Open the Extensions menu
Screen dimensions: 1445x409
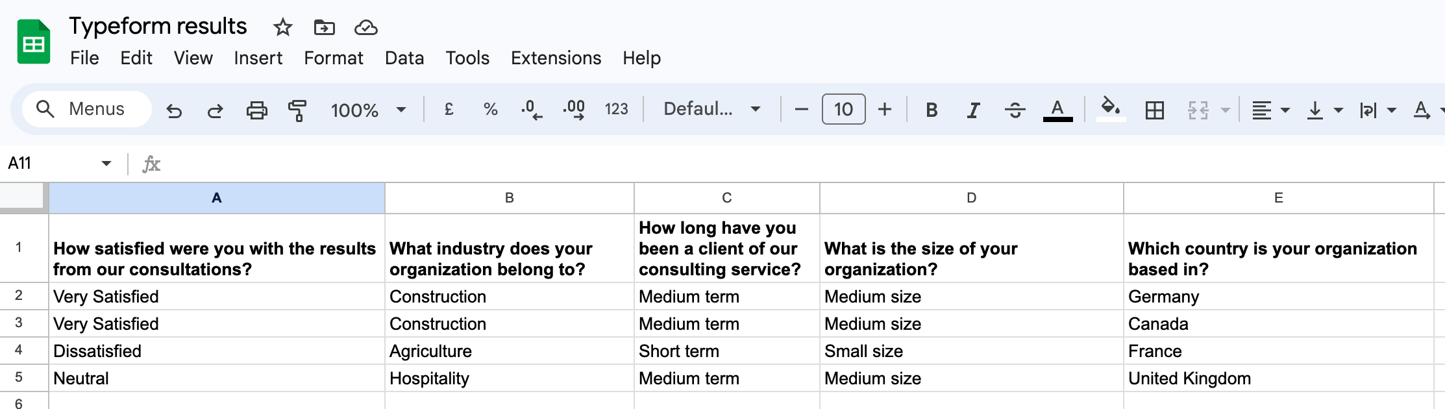tap(556, 58)
